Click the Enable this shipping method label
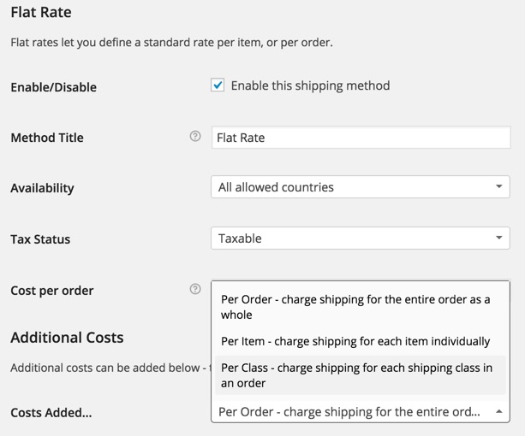Image resolution: width=525 pixels, height=436 pixels. click(x=310, y=85)
